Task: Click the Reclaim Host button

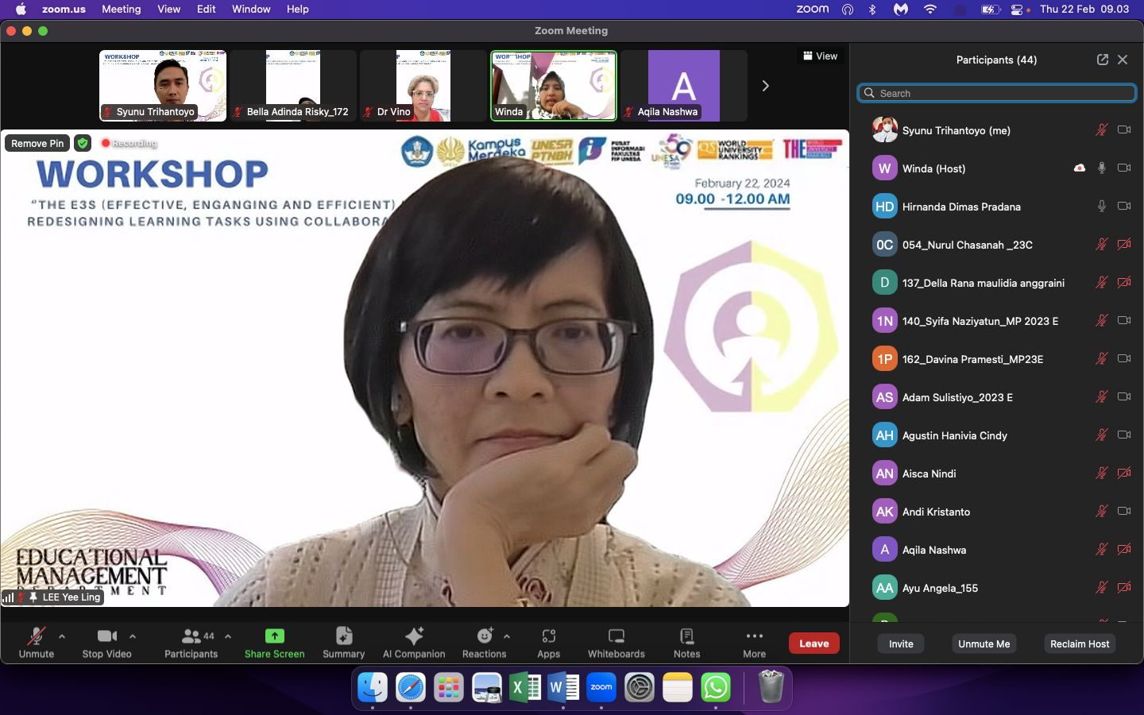Action: click(1079, 643)
